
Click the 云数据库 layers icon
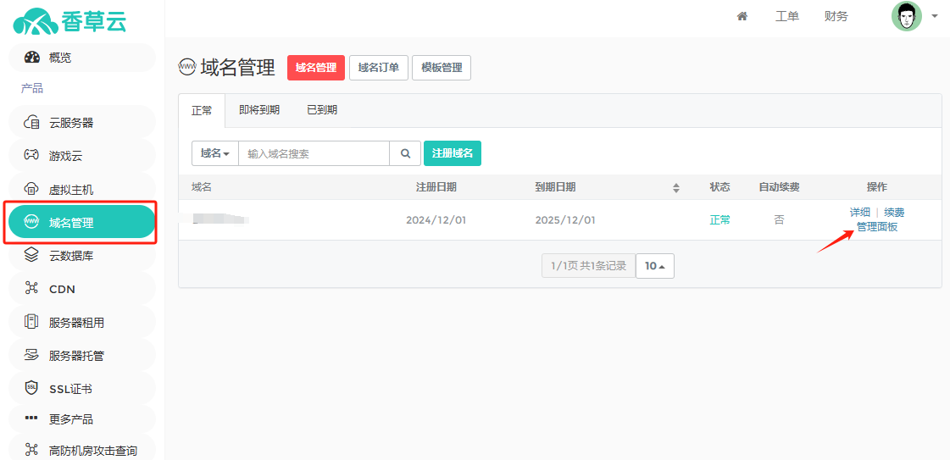31,256
